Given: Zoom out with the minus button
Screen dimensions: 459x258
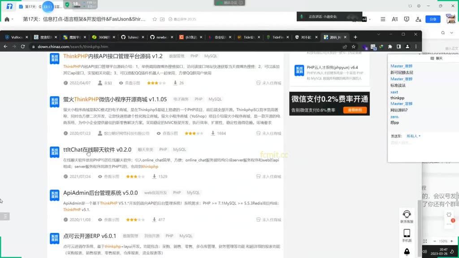Looking at the screenshot, I should [x=435, y=241].
